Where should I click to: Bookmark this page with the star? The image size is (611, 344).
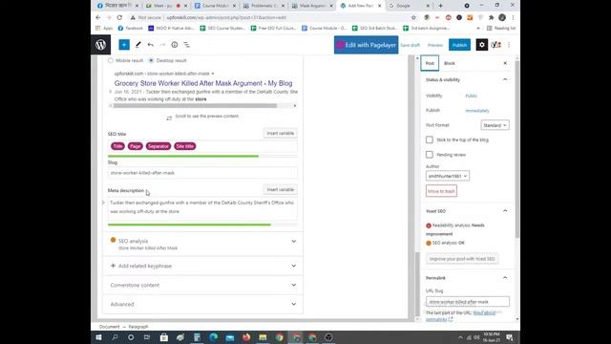coord(413,17)
